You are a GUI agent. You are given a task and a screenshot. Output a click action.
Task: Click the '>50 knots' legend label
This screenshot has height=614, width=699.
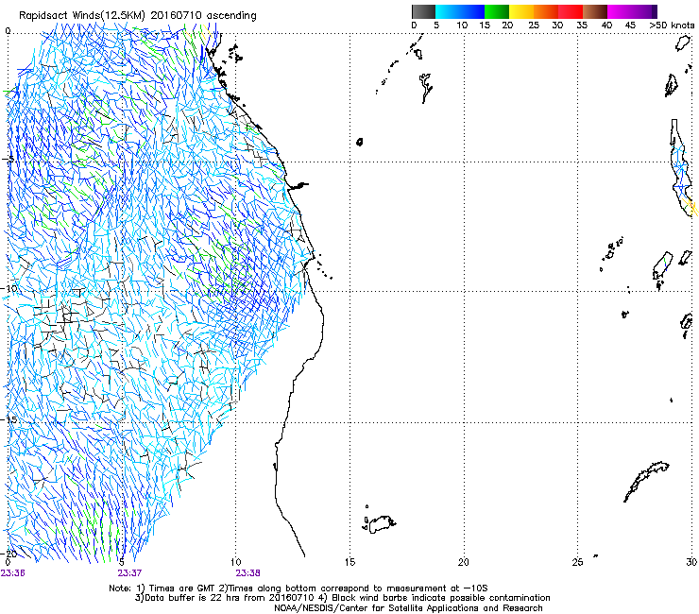(673, 26)
